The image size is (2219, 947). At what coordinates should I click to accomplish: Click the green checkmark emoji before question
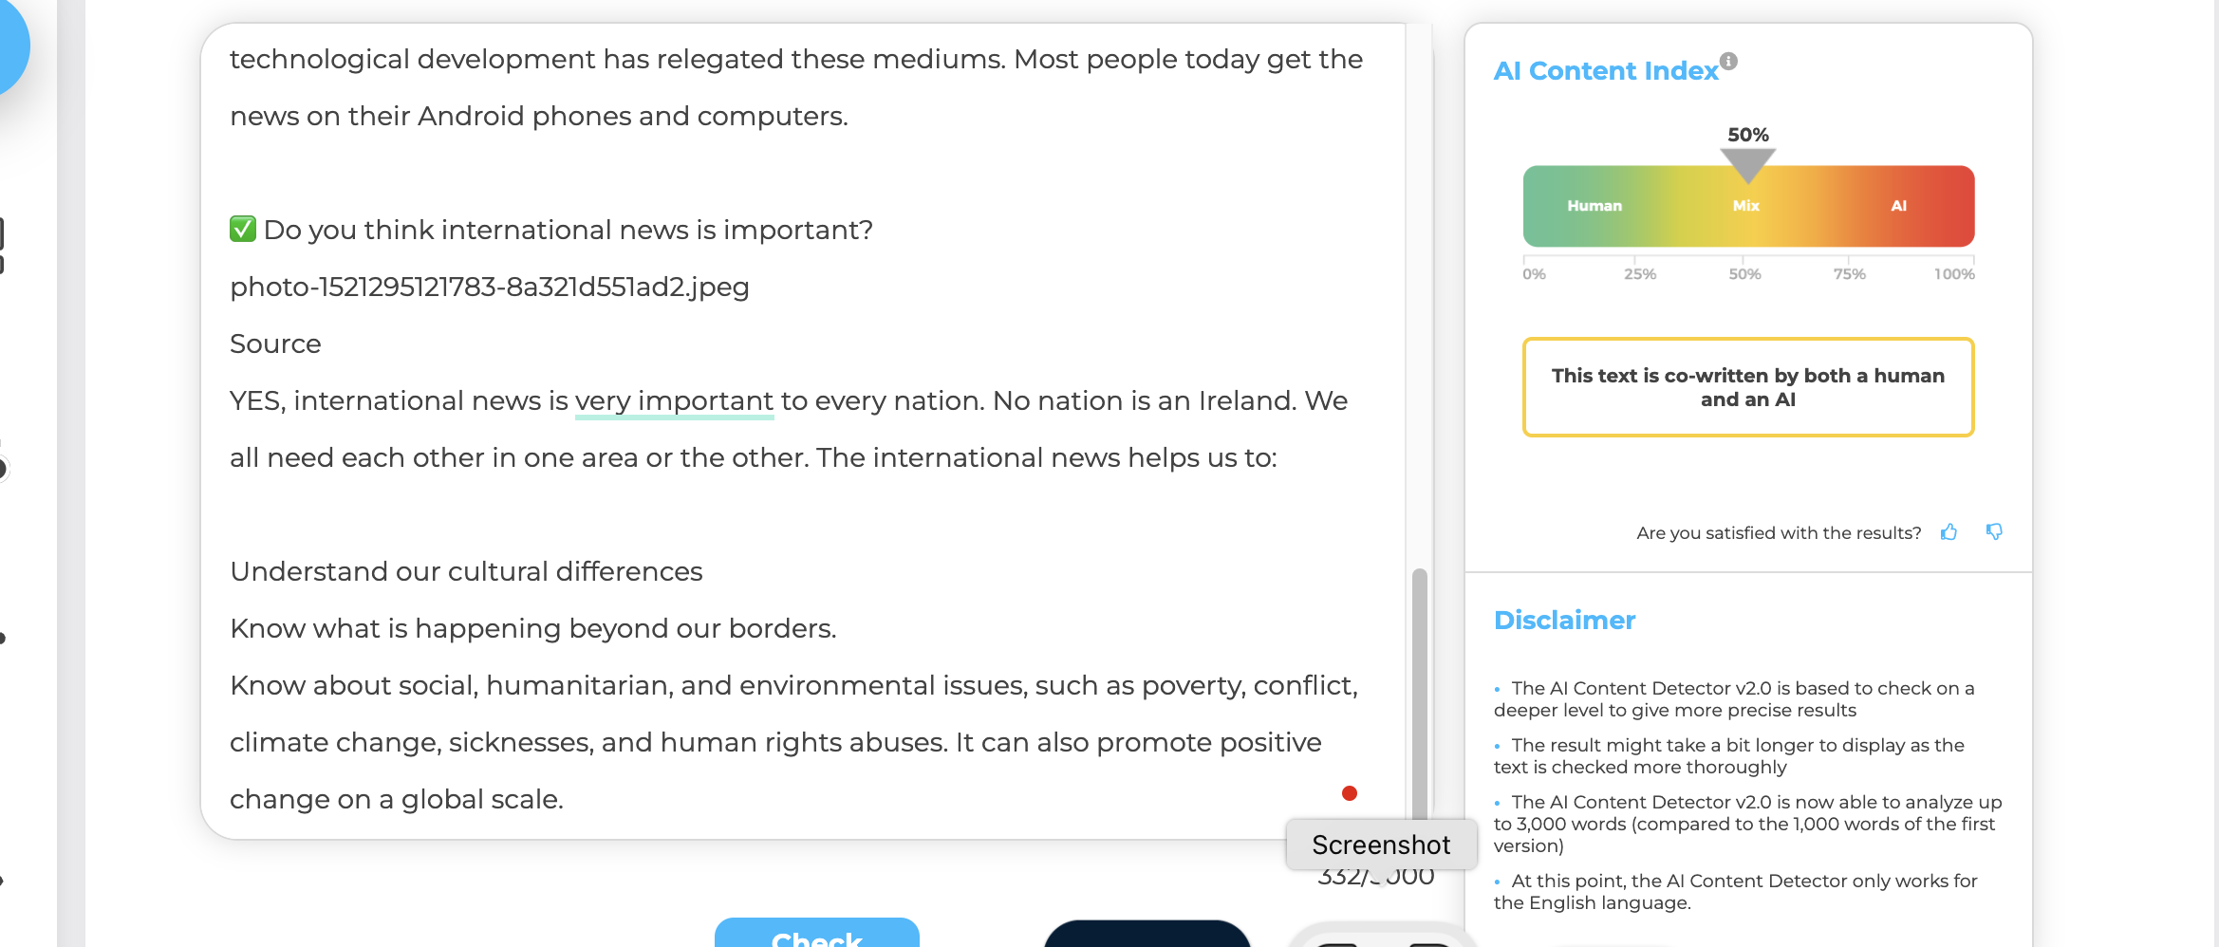[x=243, y=229]
